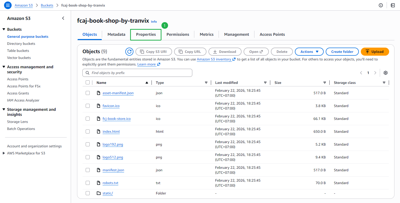Open the Properties tab
Viewport: 400px width, 203px height.
click(146, 35)
